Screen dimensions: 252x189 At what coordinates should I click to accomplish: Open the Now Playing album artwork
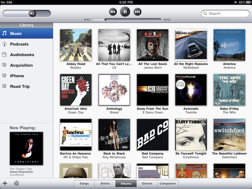pos(27,148)
